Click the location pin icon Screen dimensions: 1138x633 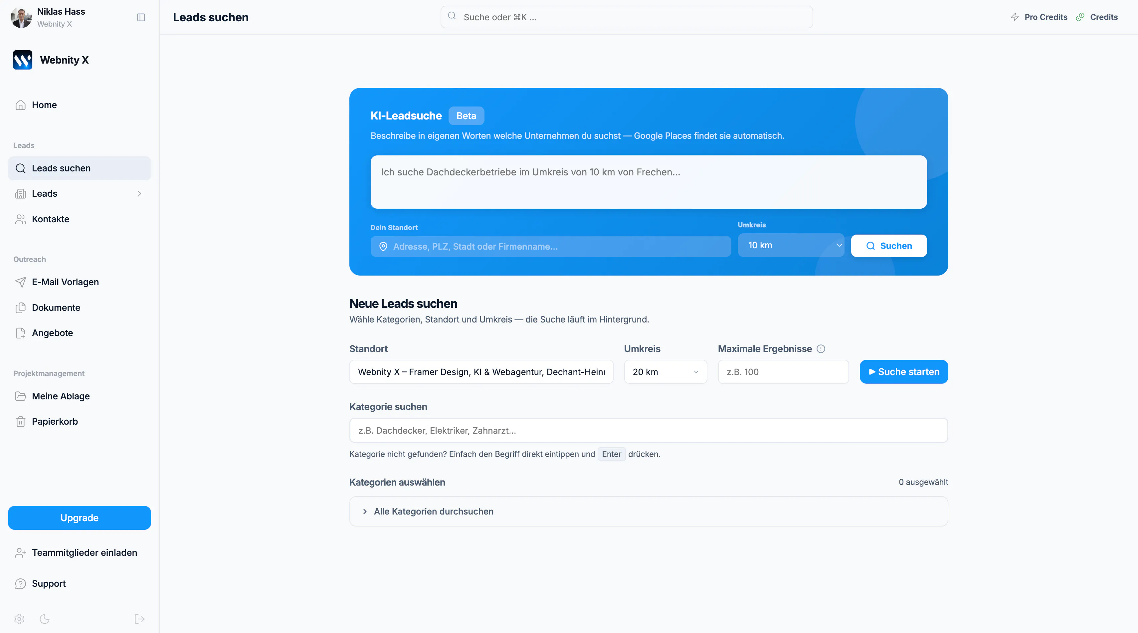(x=383, y=247)
